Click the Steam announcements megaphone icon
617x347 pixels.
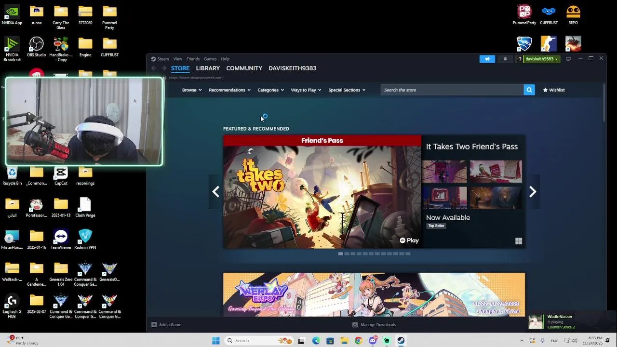[487, 59]
